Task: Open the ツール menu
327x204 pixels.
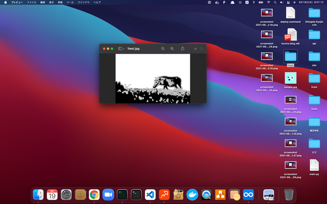Action: click(x=70, y=2)
